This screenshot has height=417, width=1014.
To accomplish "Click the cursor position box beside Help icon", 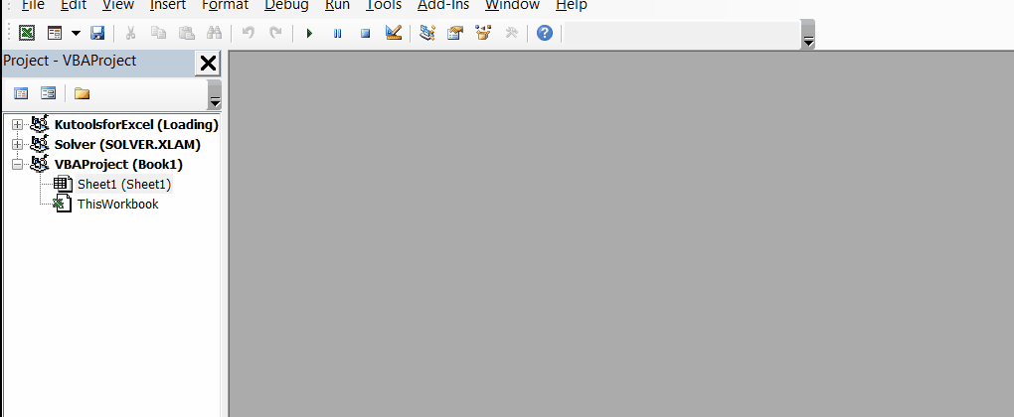I will point(681,34).
